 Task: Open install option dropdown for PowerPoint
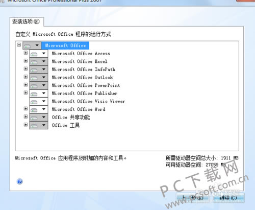pos(39,85)
